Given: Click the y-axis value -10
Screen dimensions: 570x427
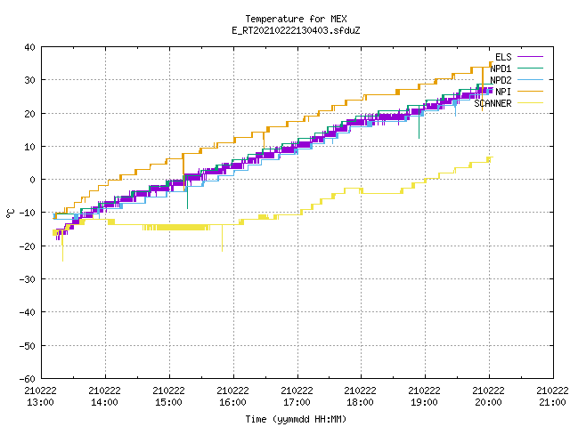Looking at the screenshot, I should click(x=28, y=213).
